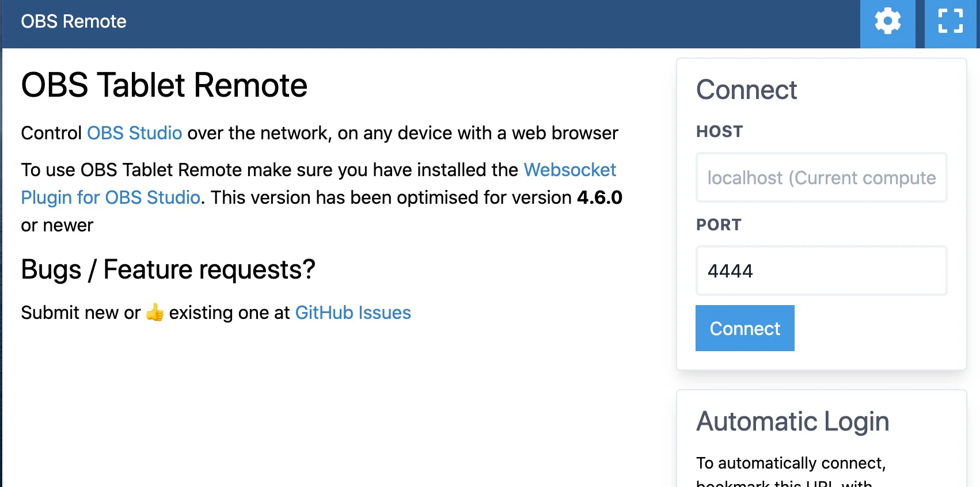980x487 pixels.
Task: Focus the Port field showing 4444
Action: click(822, 271)
